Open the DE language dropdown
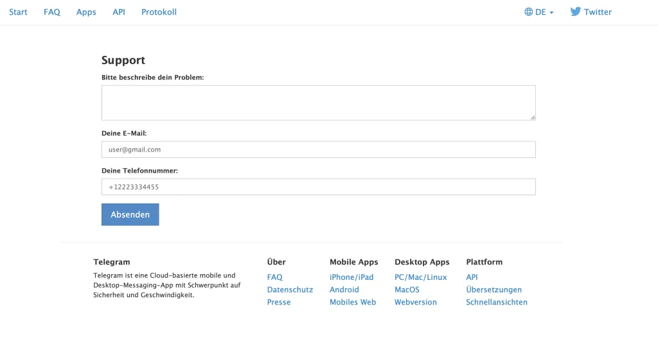This screenshot has width=658, height=339. pyautogui.click(x=539, y=12)
